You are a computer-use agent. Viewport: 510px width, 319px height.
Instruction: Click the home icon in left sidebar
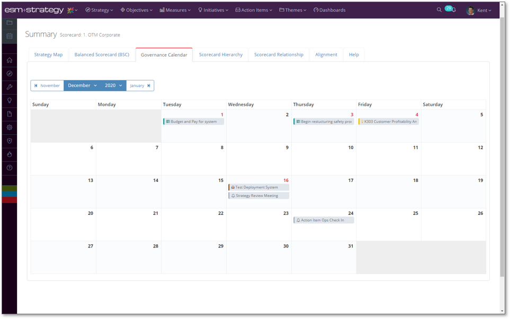tap(10, 60)
